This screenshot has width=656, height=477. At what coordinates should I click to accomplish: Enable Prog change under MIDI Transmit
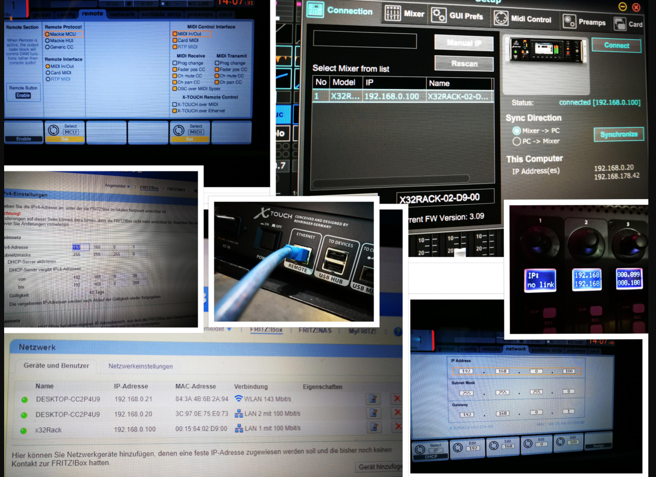pos(217,63)
